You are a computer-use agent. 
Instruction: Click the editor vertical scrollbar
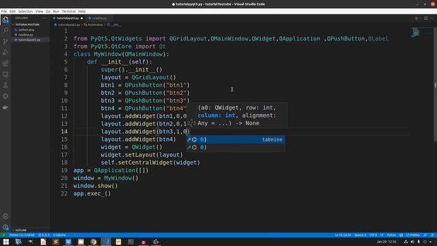tap(436, 85)
